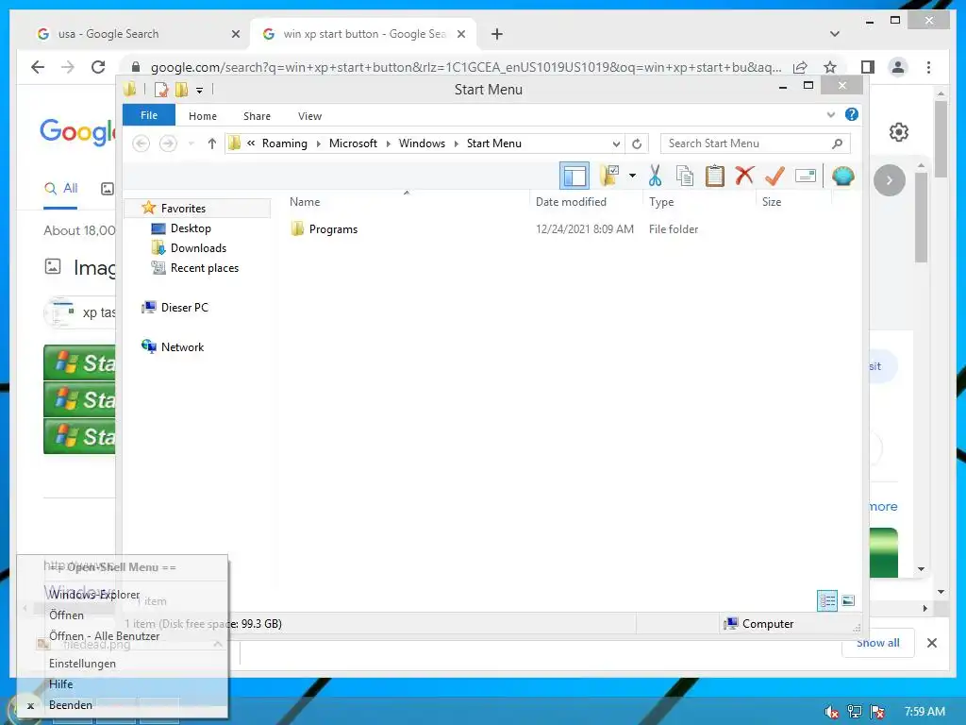
Task: Go up one folder level arrow
Action: 212,143
